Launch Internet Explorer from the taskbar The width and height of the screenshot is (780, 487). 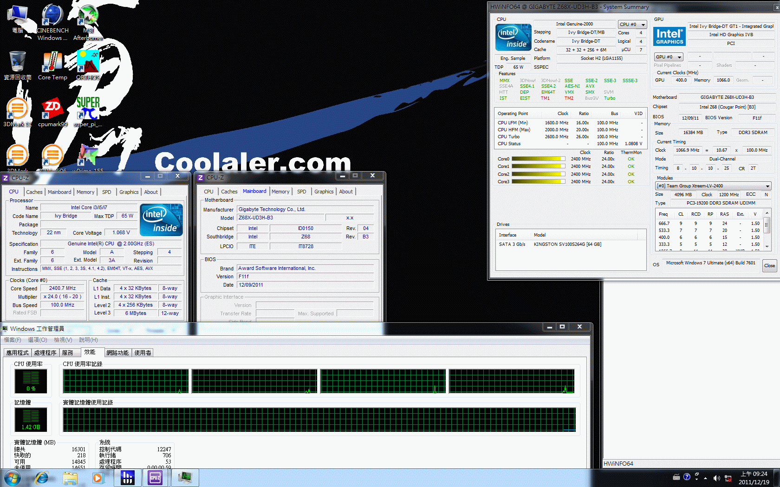coord(42,478)
